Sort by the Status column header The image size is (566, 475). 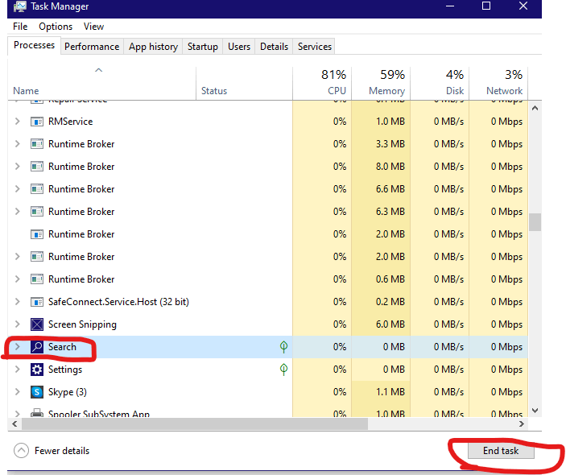(x=244, y=83)
